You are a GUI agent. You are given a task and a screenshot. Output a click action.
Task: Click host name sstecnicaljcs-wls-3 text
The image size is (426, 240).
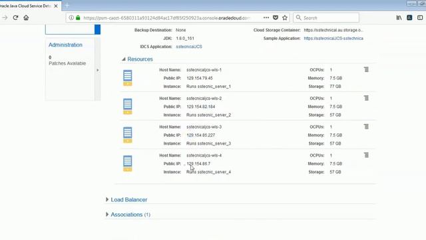coord(204,127)
